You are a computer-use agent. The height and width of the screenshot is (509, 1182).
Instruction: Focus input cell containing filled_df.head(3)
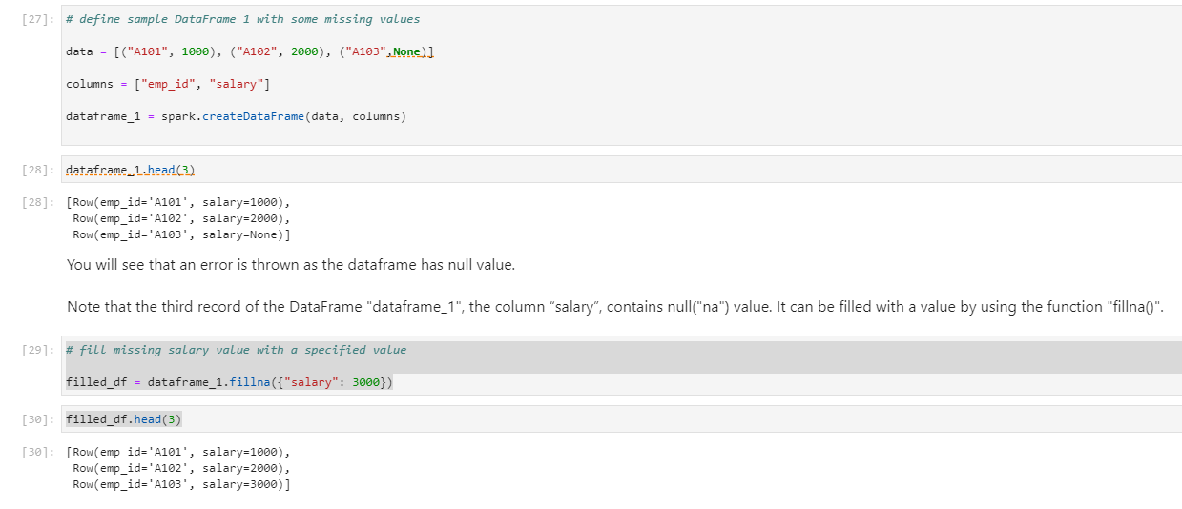(621, 419)
